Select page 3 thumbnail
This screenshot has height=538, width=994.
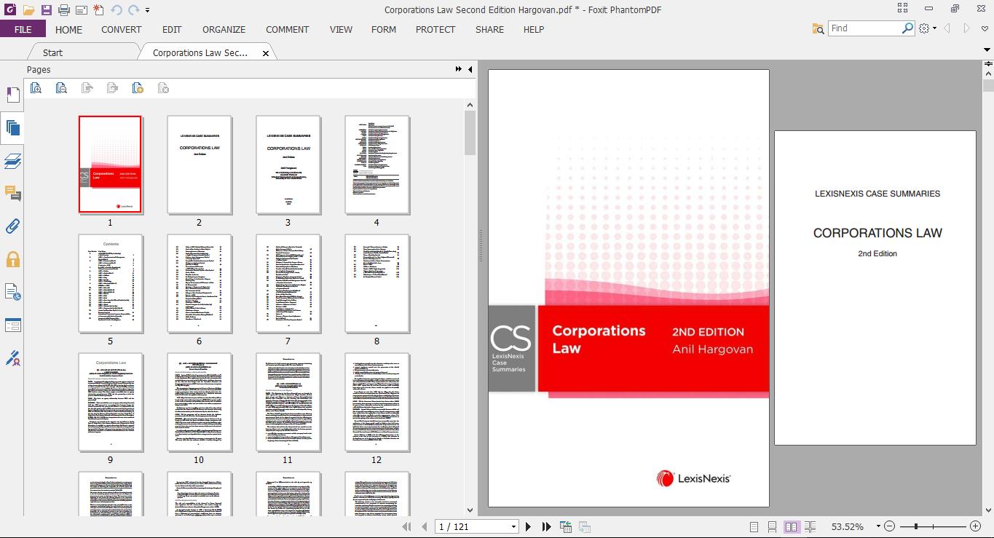pyautogui.click(x=288, y=165)
